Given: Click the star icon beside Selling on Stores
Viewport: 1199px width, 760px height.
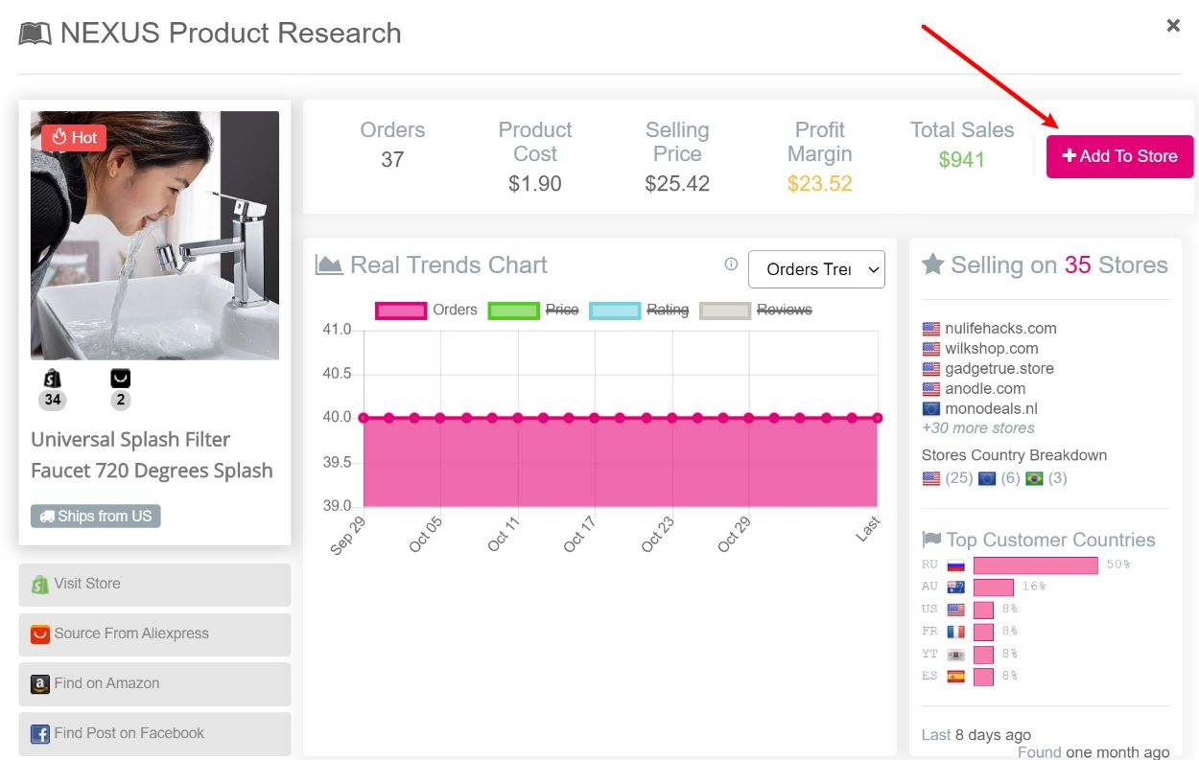Looking at the screenshot, I should tap(932, 265).
